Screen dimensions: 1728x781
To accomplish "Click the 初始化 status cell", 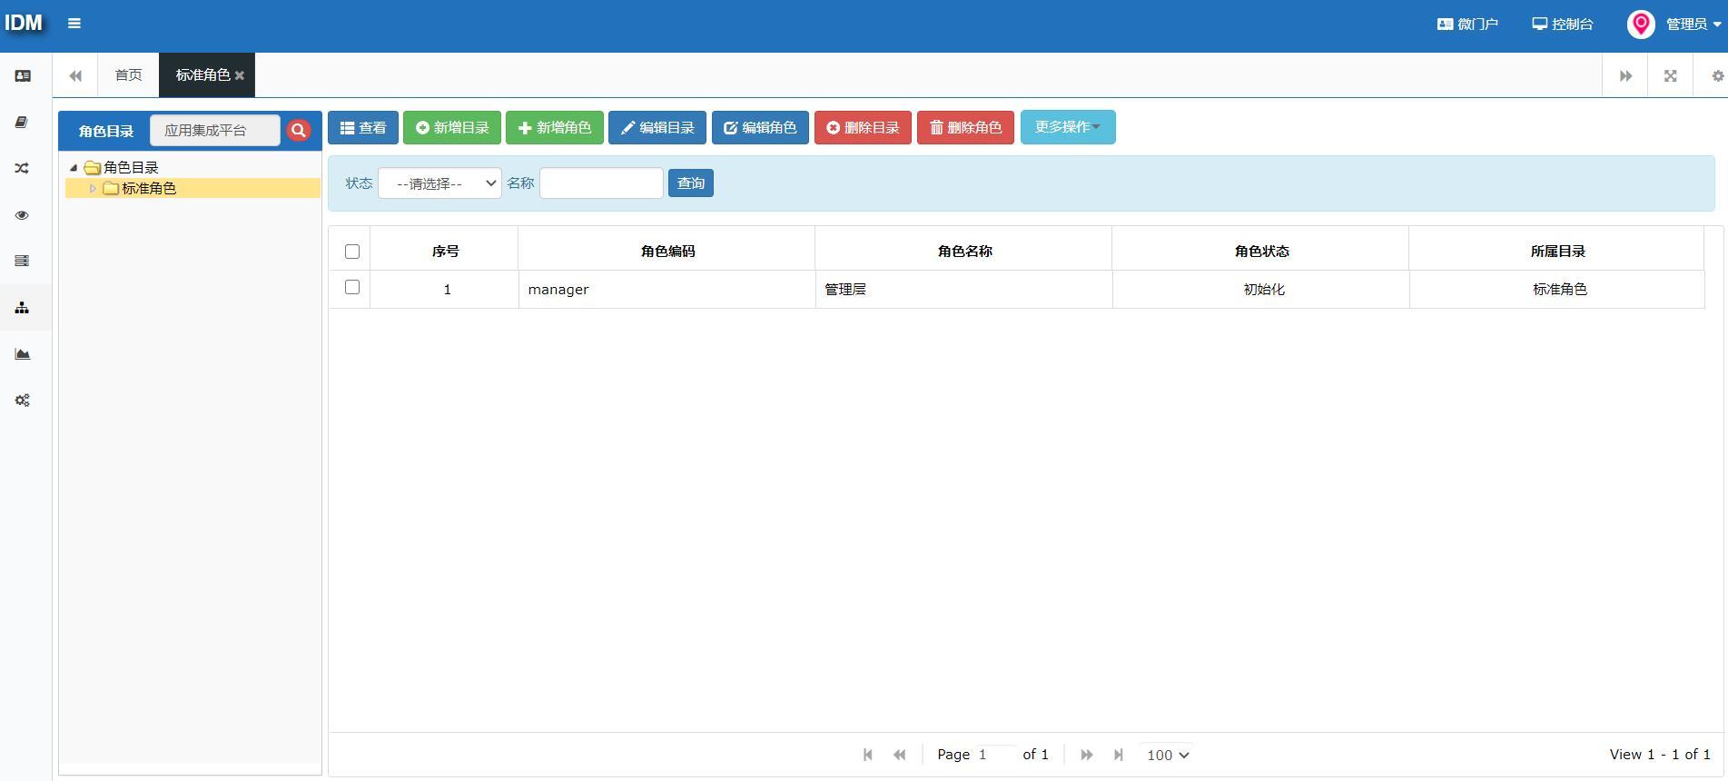I will point(1261,290).
